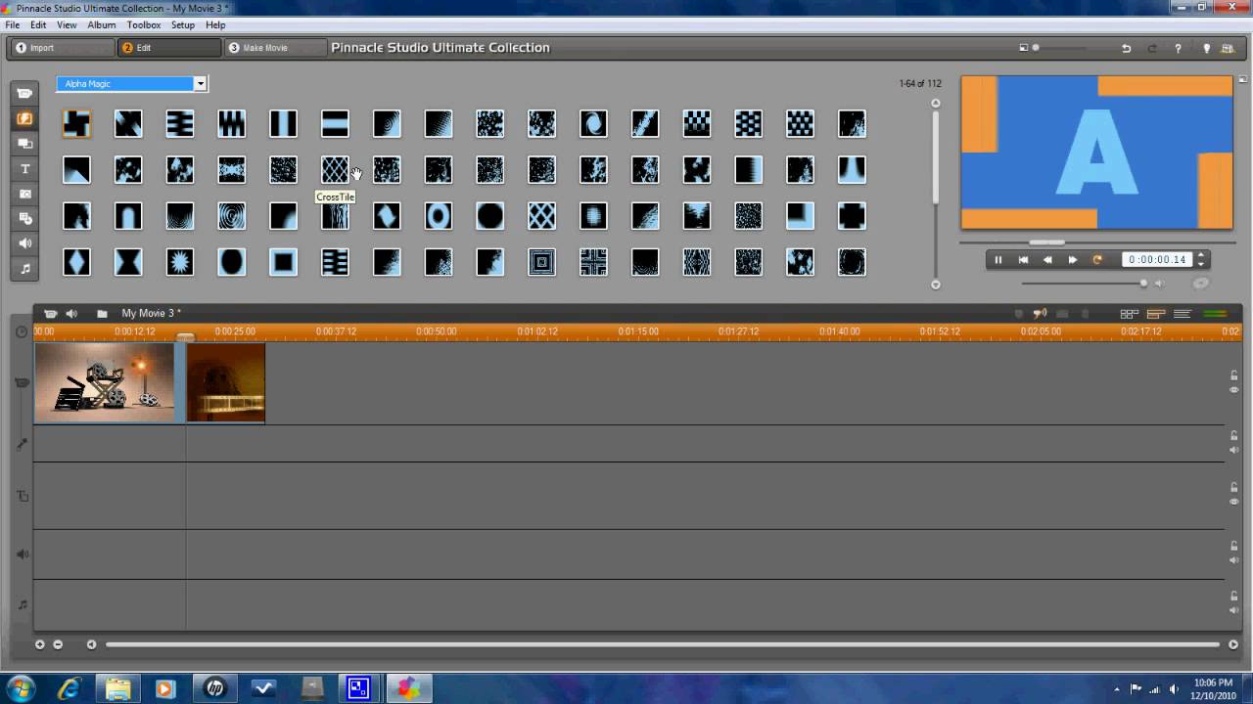Open the Titles album (T icon)
Viewport: 1253px width, 704px height.
(24, 169)
